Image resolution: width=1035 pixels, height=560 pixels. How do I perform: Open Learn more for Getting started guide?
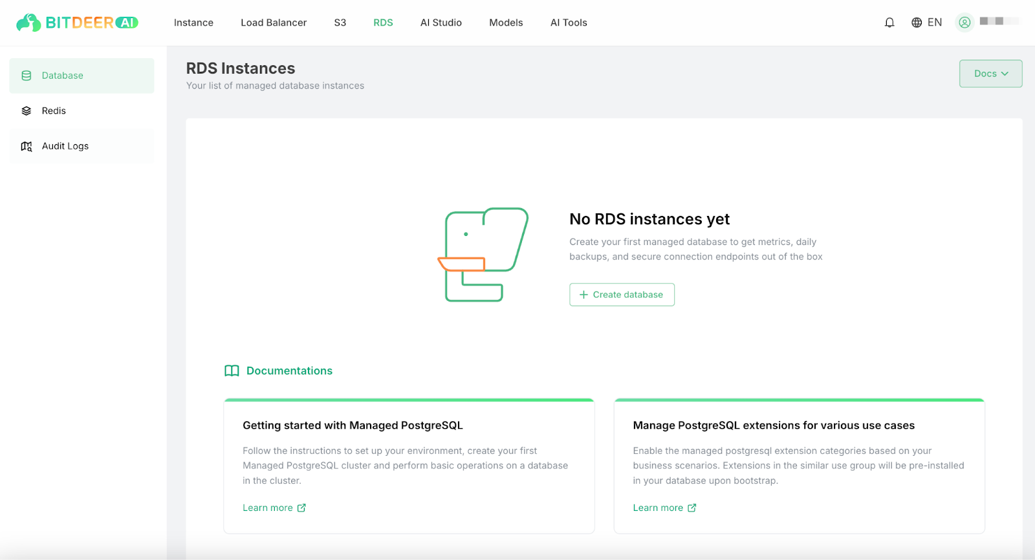[x=274, y=508]
